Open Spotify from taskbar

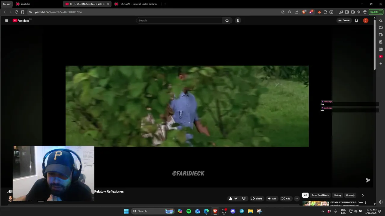click(189, 211)
